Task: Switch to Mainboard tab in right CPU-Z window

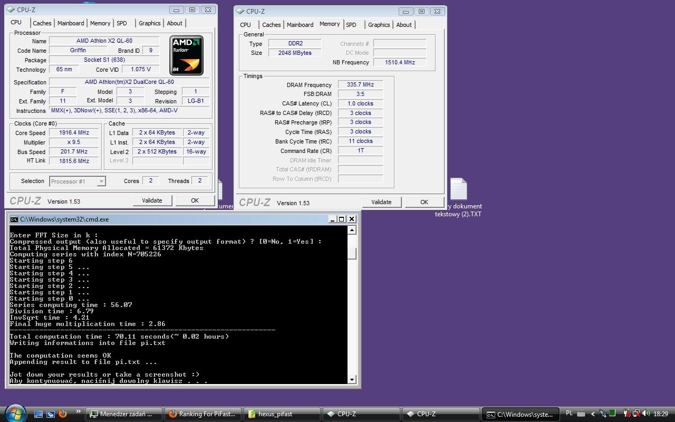Action: (300, 25)
